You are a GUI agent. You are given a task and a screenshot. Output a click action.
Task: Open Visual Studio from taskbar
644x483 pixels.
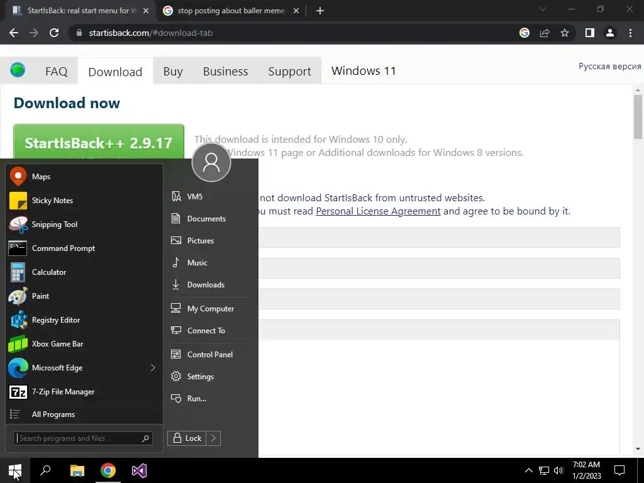[139, 470]
